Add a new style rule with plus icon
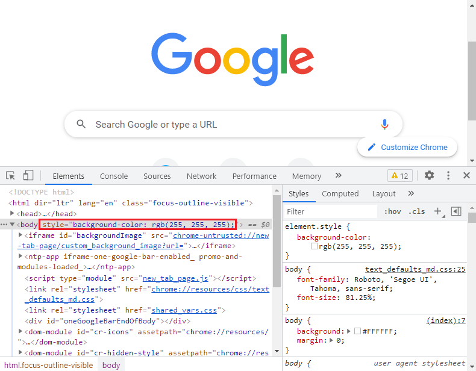The height and width of the screenshot is (371, 476). 438,211
